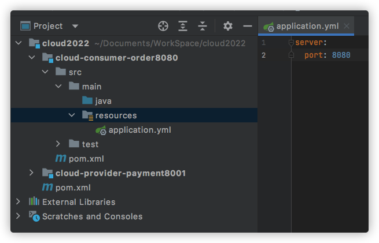Click the main folder icon
Screen dimensions: 379x243
tap(74, 86)
